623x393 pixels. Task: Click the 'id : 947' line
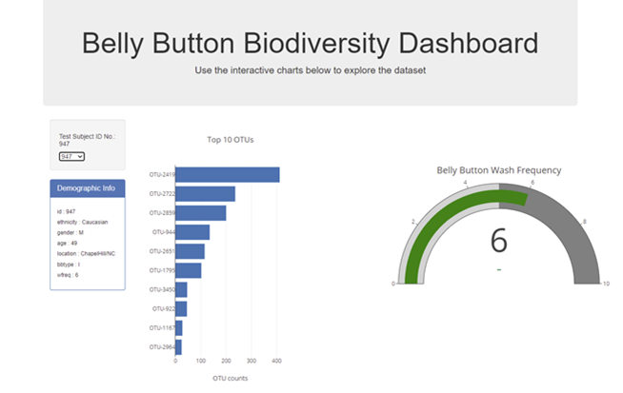click(x=66, y=211)
